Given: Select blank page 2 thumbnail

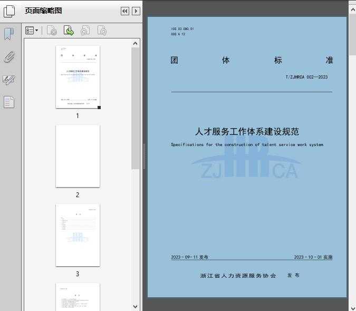Looking at the screenshot, I should pos(78,156).
